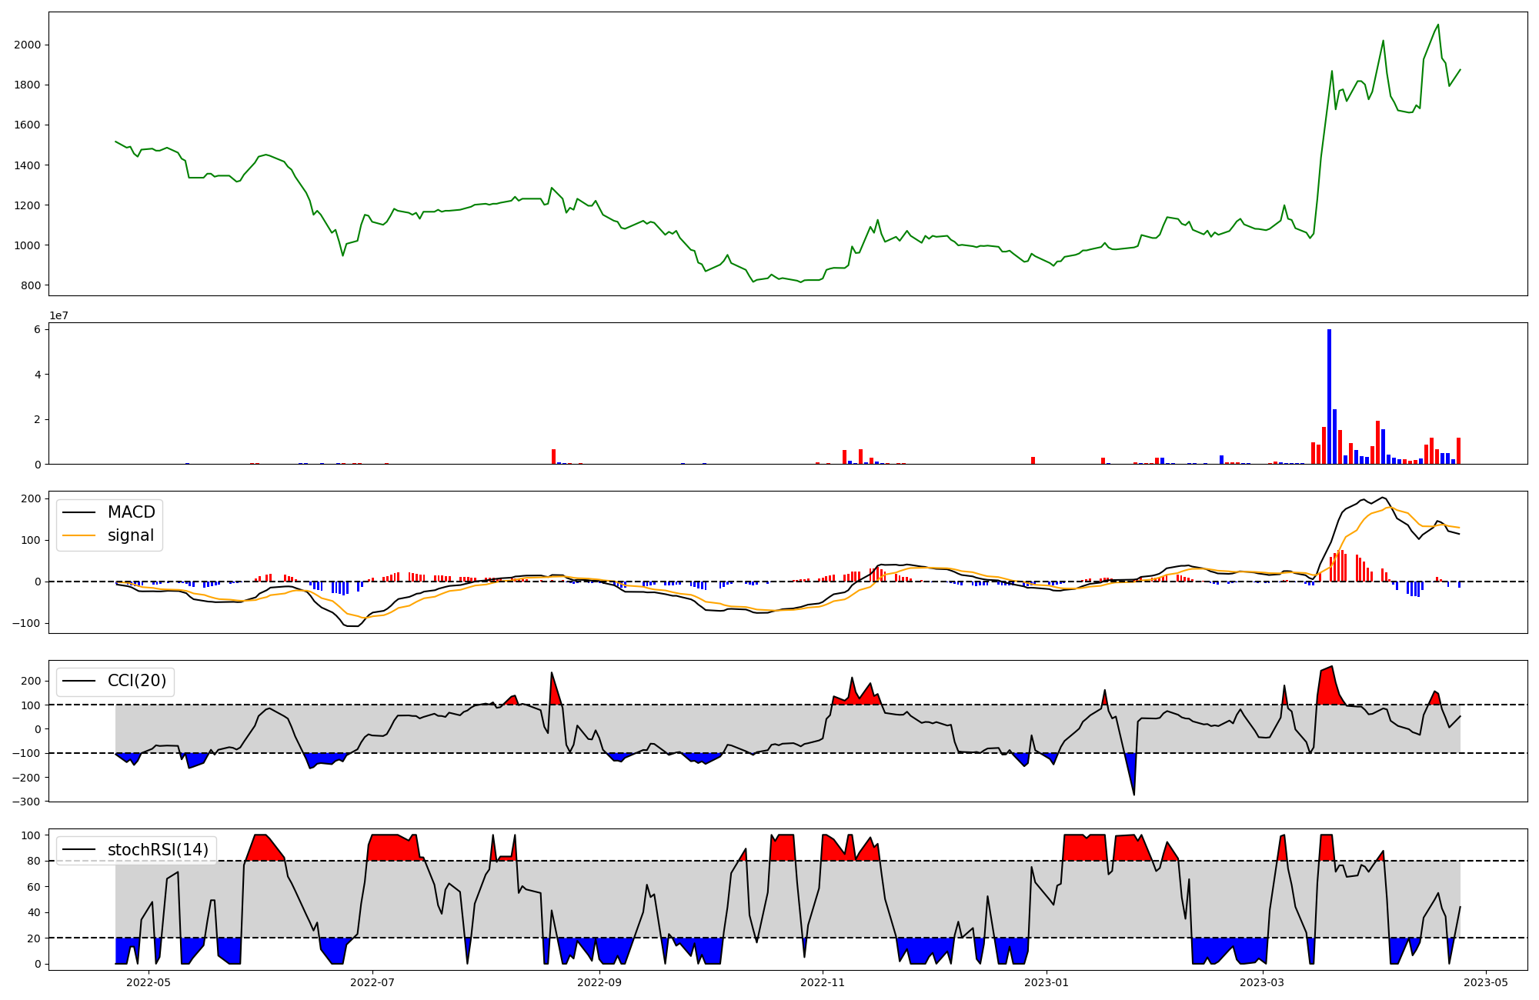The image size is (1539, 1000).
Task: Click the tallest blue volume bar
Action: [x=1329, y=396]
